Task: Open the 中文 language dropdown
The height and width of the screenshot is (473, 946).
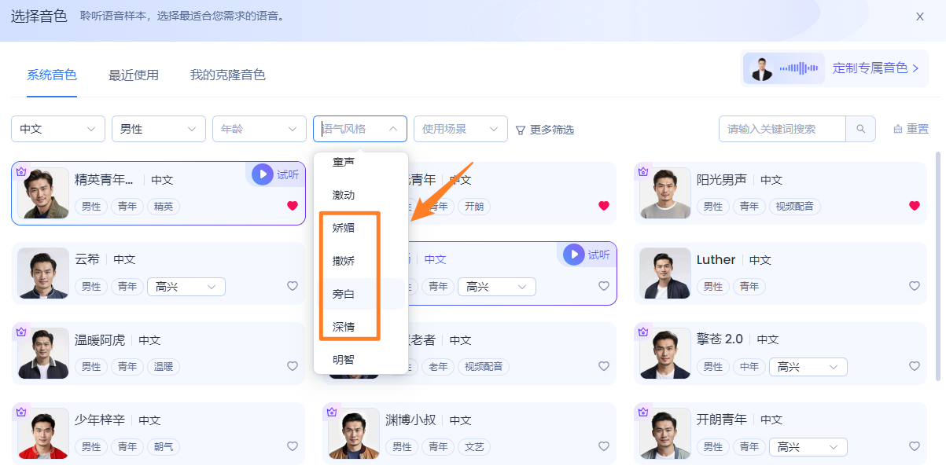Action: 58,129
